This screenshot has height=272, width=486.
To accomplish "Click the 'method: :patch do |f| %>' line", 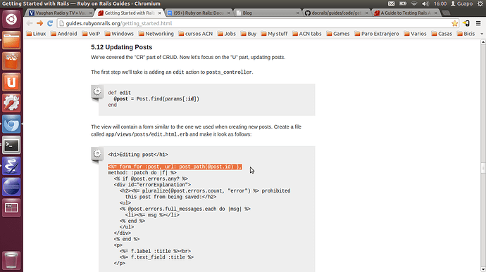I will (x=142, y=173).
